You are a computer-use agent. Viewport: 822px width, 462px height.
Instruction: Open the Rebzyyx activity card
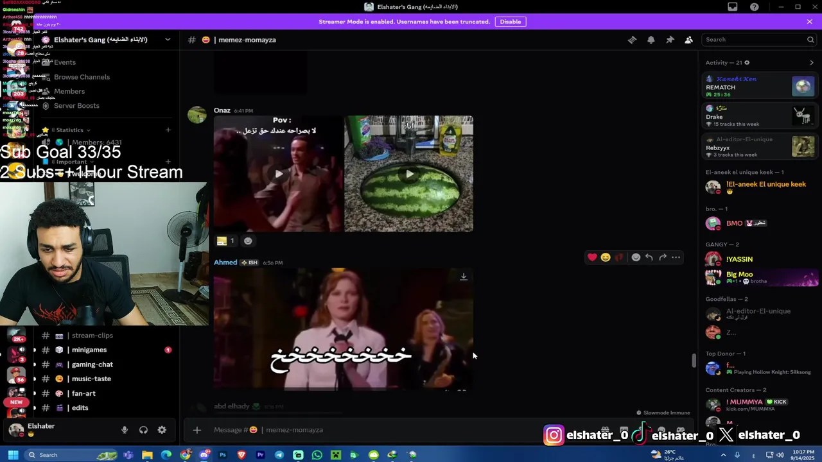(x=760, y=147)
